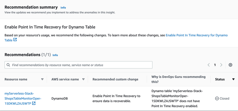
Task: Click external link icon beside 15DKWLZAJSWTP resource
Action: click(34, 103)
